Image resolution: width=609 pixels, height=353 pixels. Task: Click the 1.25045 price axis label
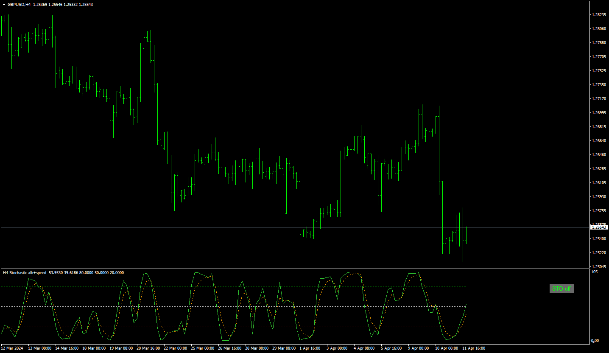pyautogui.click(x=599, y=267)
